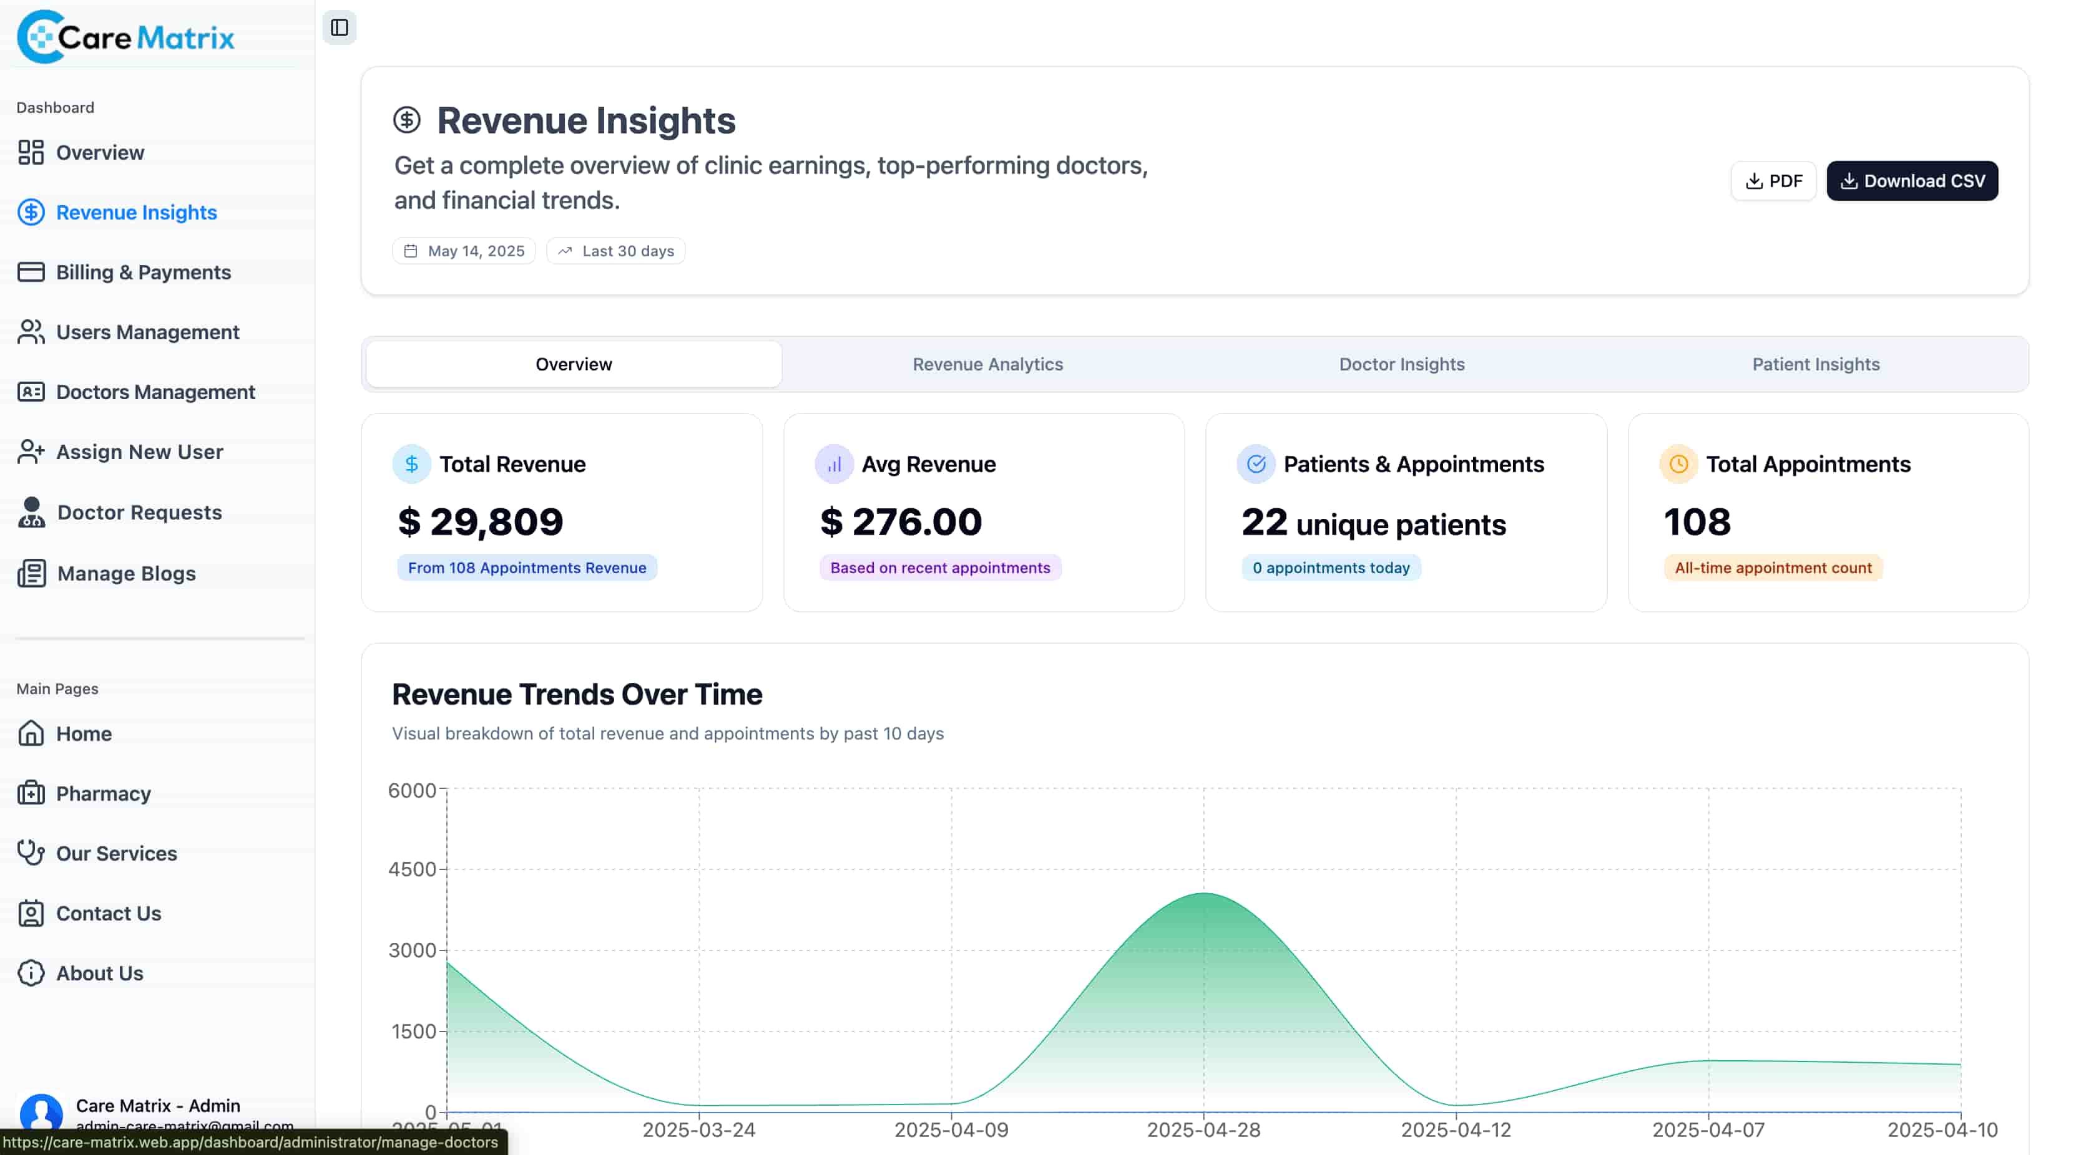Click the Home house icon
Image resolution: width=2076 pixels, height=1155 pixels.
[x=31, y=733]
